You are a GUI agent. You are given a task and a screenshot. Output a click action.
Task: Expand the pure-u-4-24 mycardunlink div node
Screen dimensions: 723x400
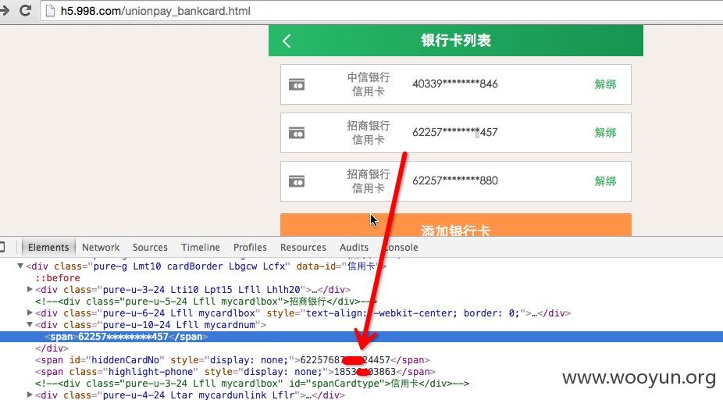tap(30, 395)
